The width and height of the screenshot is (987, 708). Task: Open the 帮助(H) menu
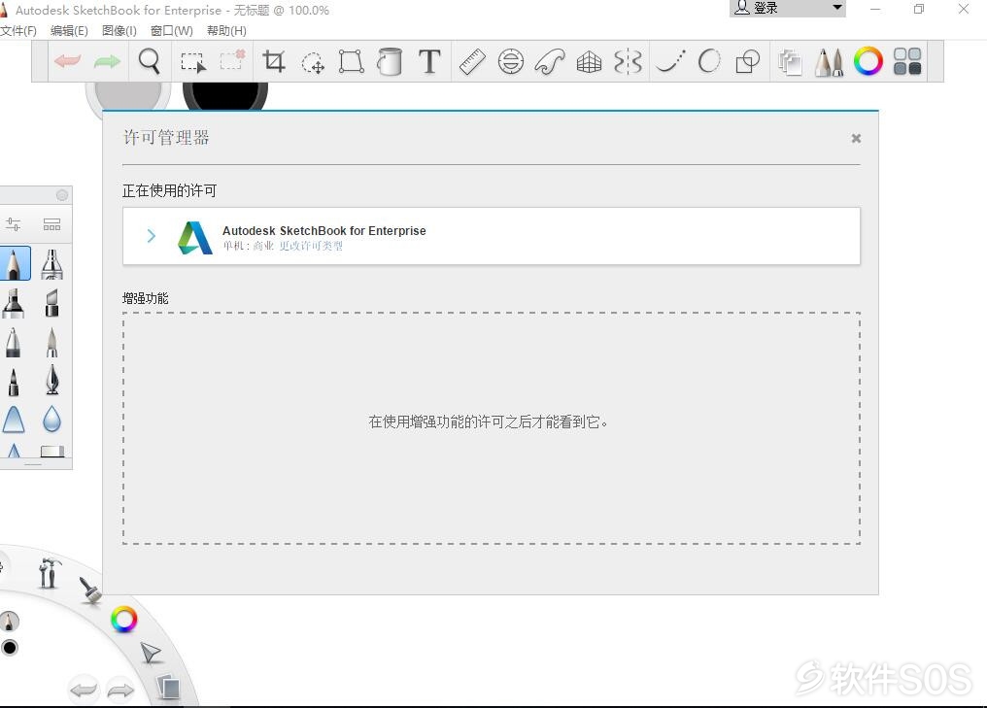click(x=226, y=31)
